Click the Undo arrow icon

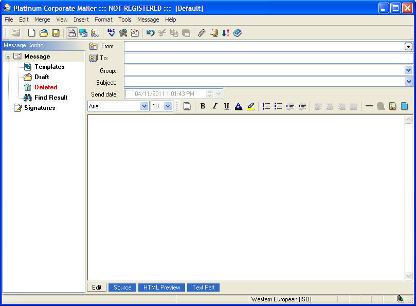150,33
